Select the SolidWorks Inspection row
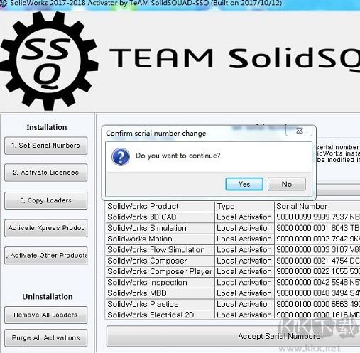This screenshot has width=360, height=353. pos(233,283)
